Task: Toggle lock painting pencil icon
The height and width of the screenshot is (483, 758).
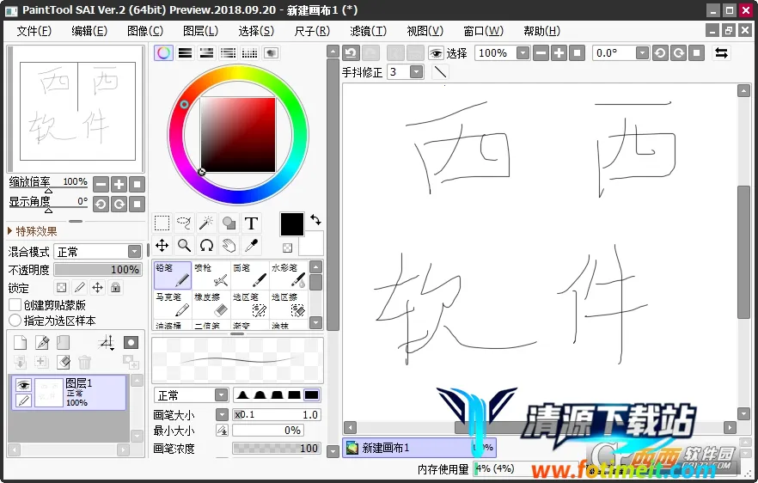Action: 79,288
